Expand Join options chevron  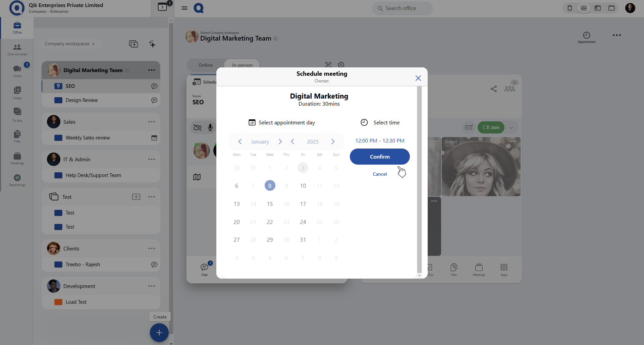[x=511, y=127]
